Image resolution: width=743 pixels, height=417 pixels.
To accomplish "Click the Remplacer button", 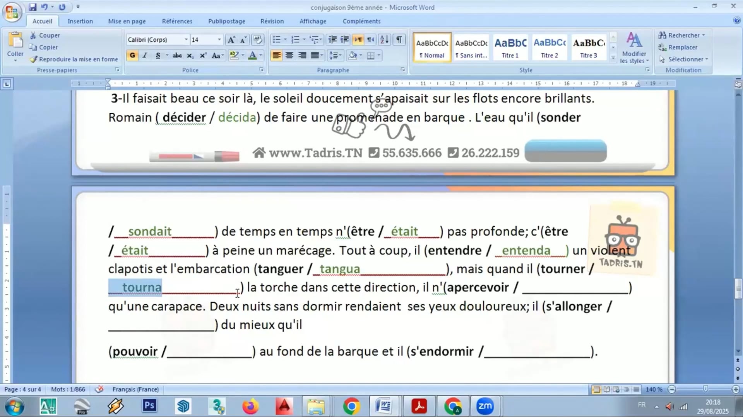I will click(682, 47).
